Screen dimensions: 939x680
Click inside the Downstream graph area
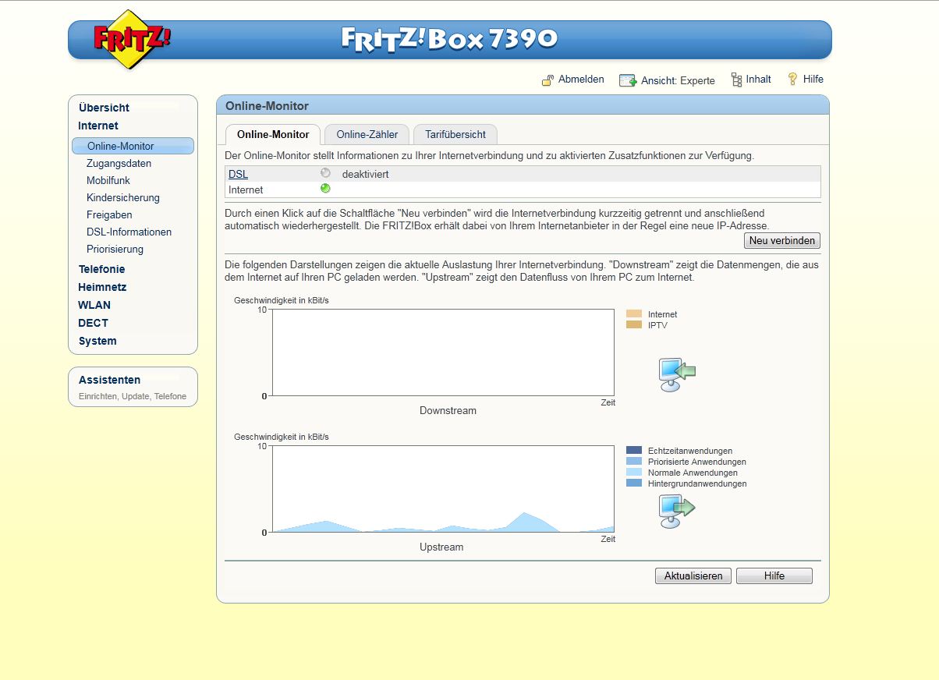[x=443, y=352]
